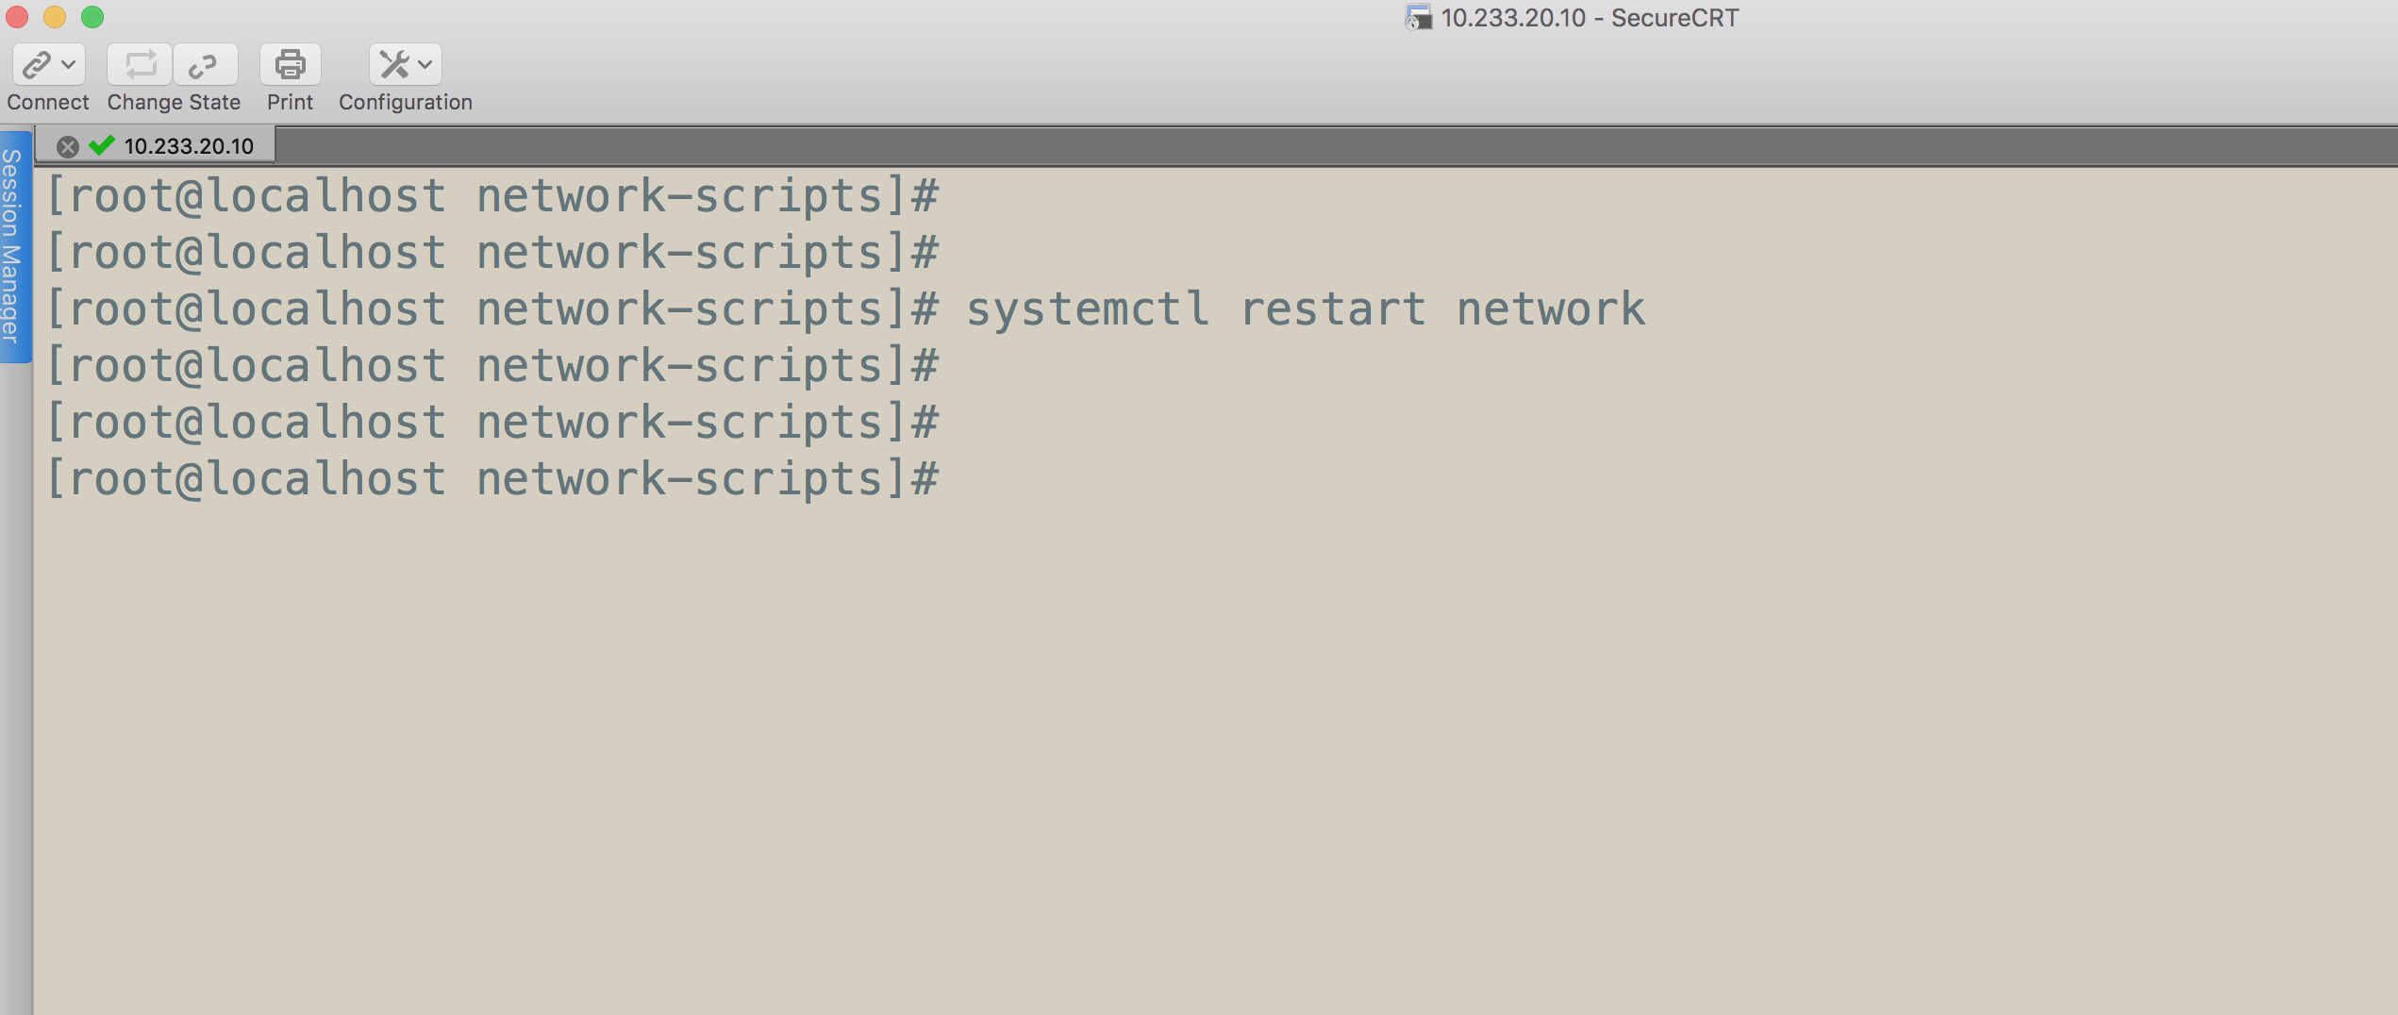Click the red close window button
Image resolution: width=2398 pixels, height=1015 pixels.
[17, 17]
